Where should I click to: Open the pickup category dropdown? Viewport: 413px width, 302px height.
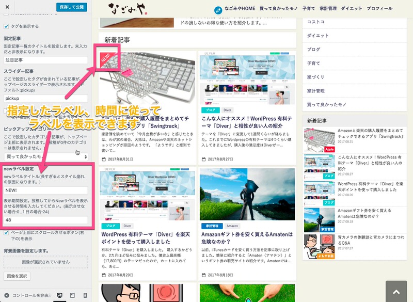point(46,156)
